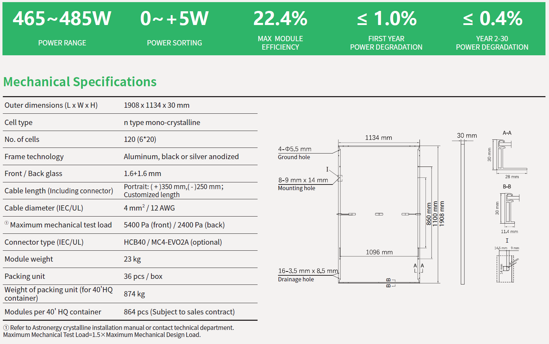Image resolution: width=549 pixels, height=344 pixels.
Task: Click the Astronergy installation manual footnote
Action: [x=119, y=328]
